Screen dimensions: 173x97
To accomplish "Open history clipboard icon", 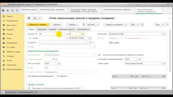I will (12, 11).
